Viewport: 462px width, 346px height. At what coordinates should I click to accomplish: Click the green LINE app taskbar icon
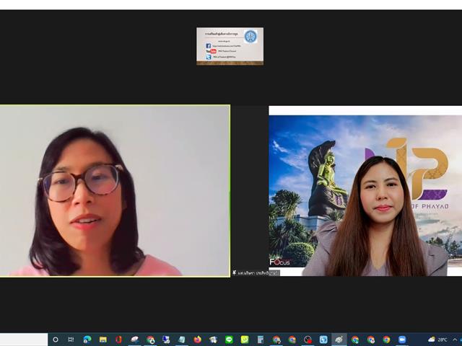tap(229, 340)
